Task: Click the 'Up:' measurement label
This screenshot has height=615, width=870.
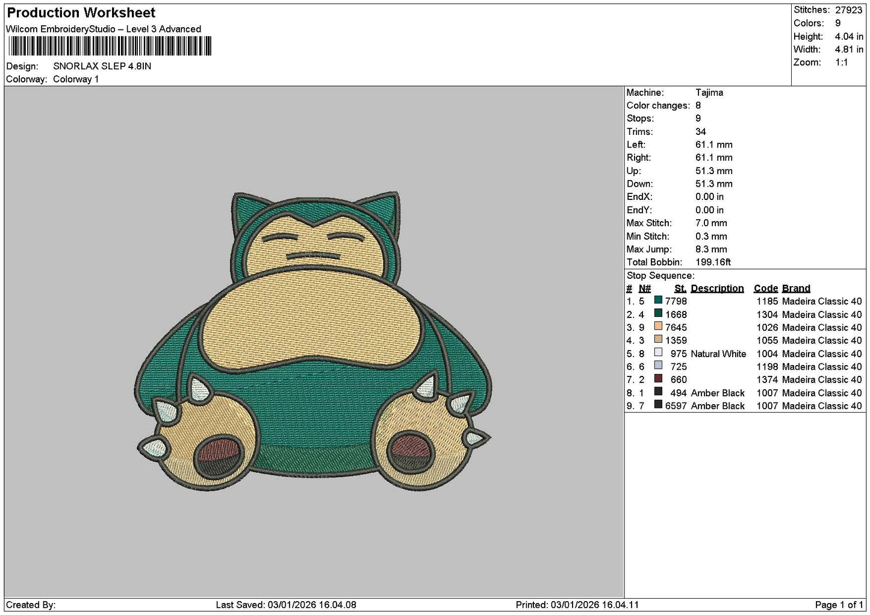Action: [633, 171]
